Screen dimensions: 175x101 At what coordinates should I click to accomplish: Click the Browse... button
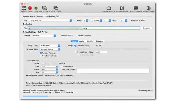tap(146, 28)
